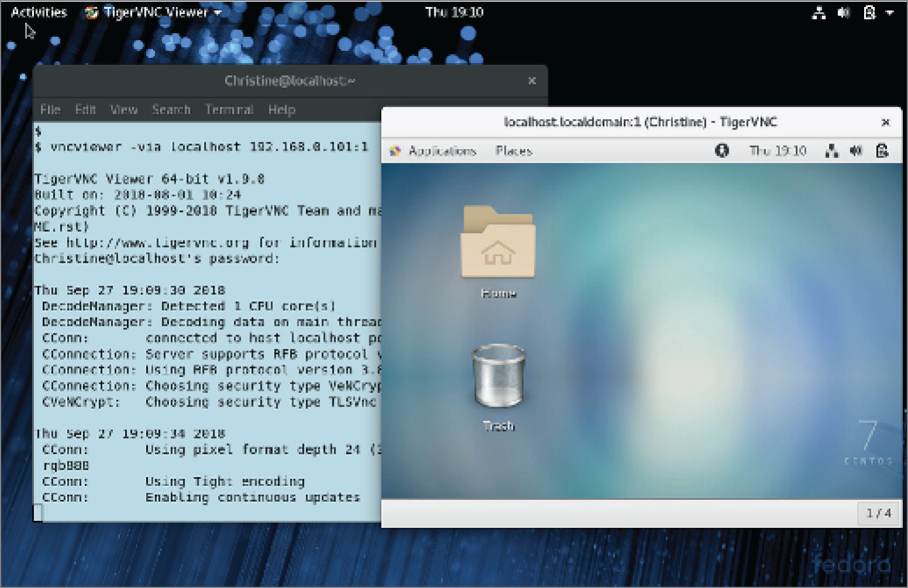Click the localhost.localdomain:1 TigerVNC title bar
The height and width of the screenshot is (588, 908).
click(x=640, y=122)
